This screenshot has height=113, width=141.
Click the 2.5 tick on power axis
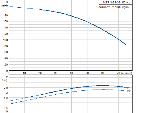pyautogui.click(x=6, y=88)
